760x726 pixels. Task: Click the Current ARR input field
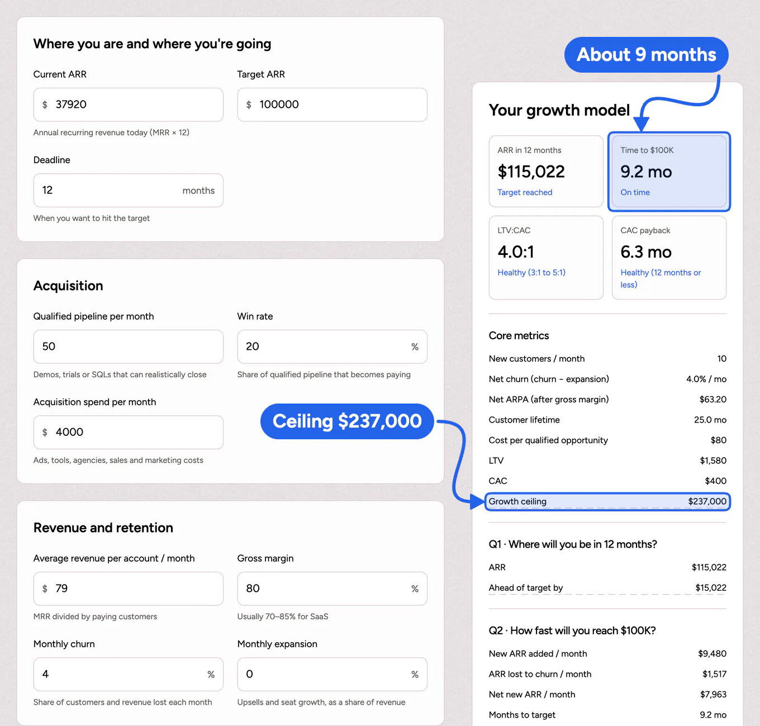128,105
